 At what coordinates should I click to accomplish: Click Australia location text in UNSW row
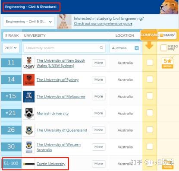coord(125,63)
